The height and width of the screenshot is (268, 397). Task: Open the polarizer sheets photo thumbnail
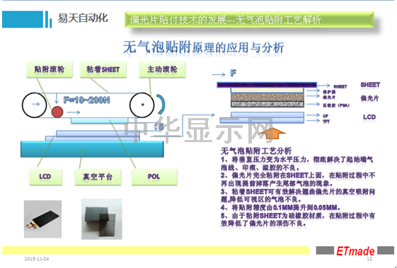tap(101, 219)
